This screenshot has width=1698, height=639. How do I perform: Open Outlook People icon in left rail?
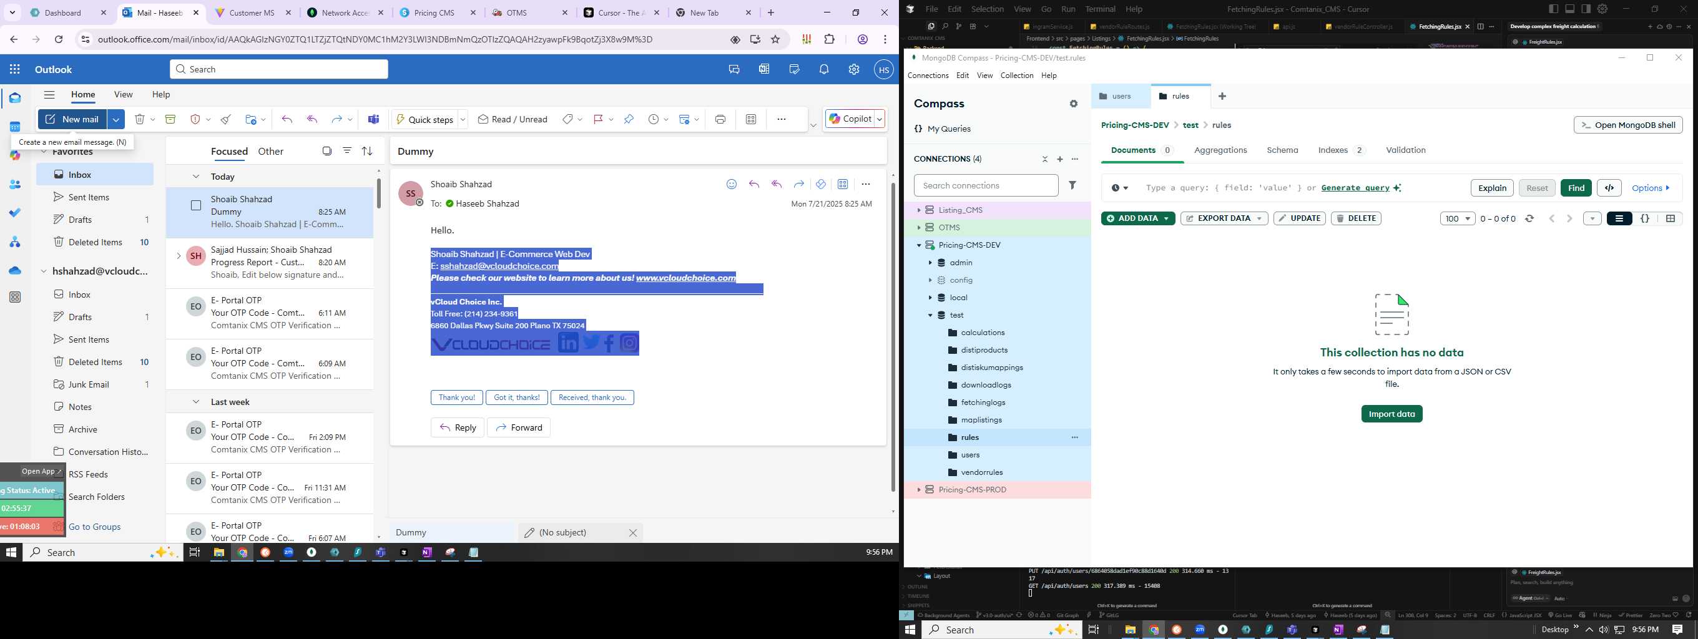coord(15,185)
